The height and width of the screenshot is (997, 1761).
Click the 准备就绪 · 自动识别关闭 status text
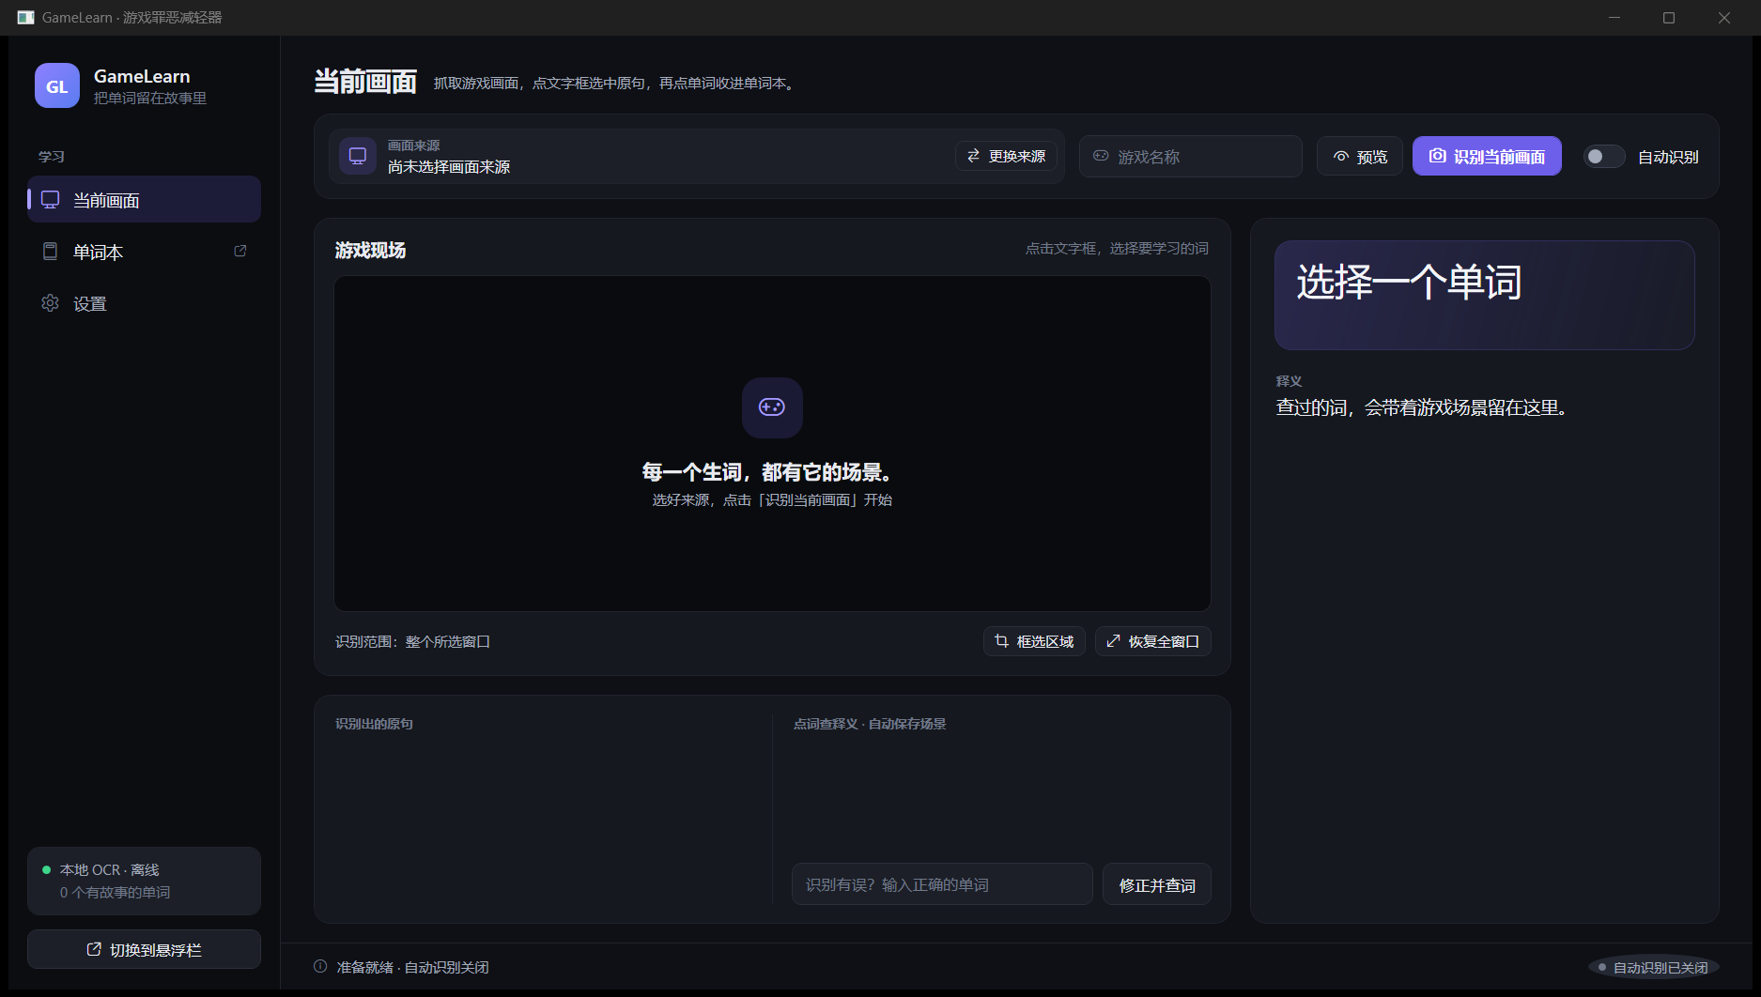pyautogui.click(x=412, y=967)
